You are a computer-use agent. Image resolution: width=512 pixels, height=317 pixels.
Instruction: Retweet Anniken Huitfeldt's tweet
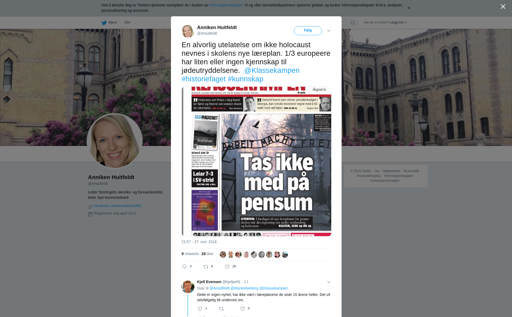click(x=206, y=267)
